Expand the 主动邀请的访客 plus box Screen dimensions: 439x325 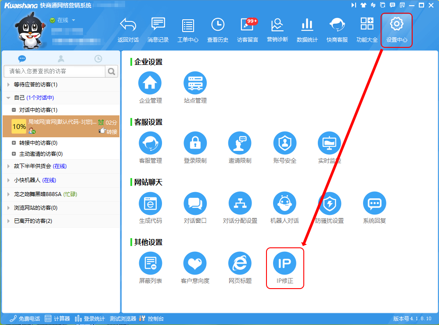14,154
